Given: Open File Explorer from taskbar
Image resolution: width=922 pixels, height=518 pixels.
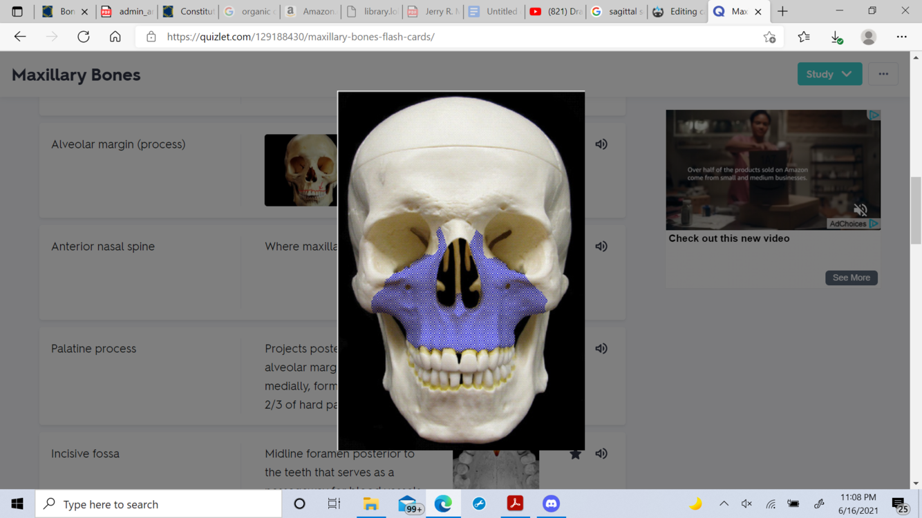Looking at the screenshot, I should pyautogui.click(x=371, y=504).
